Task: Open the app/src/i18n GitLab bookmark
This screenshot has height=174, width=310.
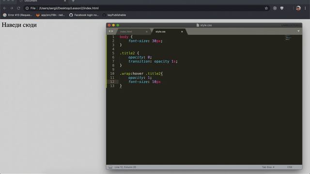Action: point(50,15)
